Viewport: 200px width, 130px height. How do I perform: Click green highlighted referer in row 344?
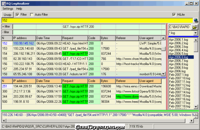127,97
